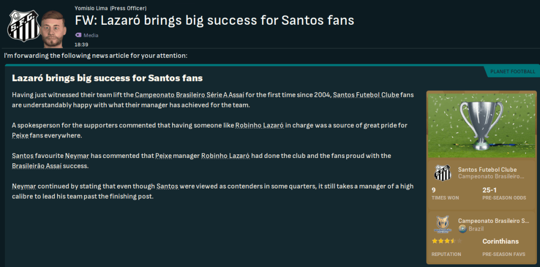
Task: Select the Planet Football source tag
Action: pyautogui.click(x=512, y=72)
